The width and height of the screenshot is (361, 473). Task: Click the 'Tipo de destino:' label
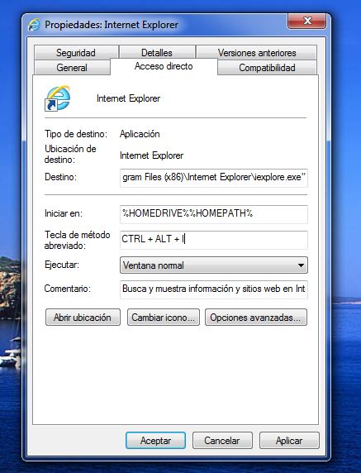(x=76, y=134)
